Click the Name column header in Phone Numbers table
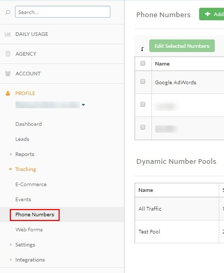Screen dimensions: 224x273 point(162,64)
